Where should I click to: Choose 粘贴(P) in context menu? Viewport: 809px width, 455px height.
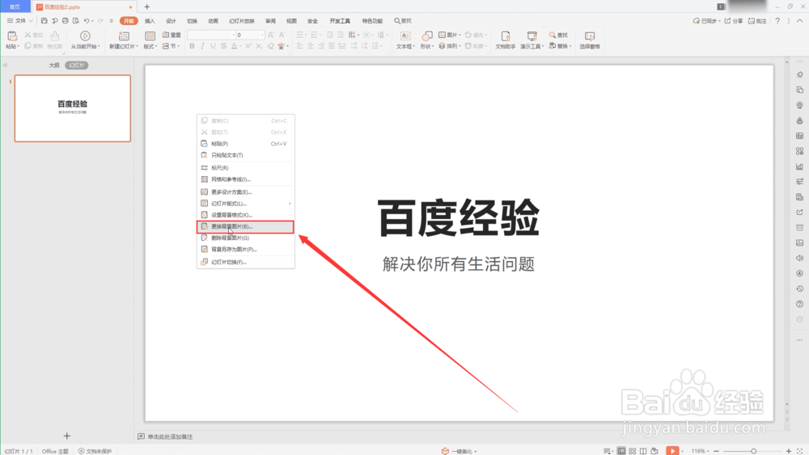point(246,144)
